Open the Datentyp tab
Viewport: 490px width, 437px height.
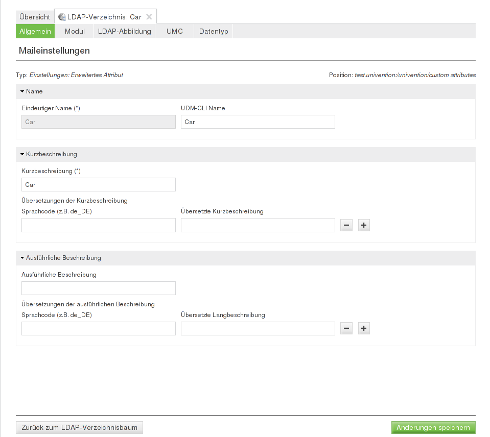click(x=214, y=31)
